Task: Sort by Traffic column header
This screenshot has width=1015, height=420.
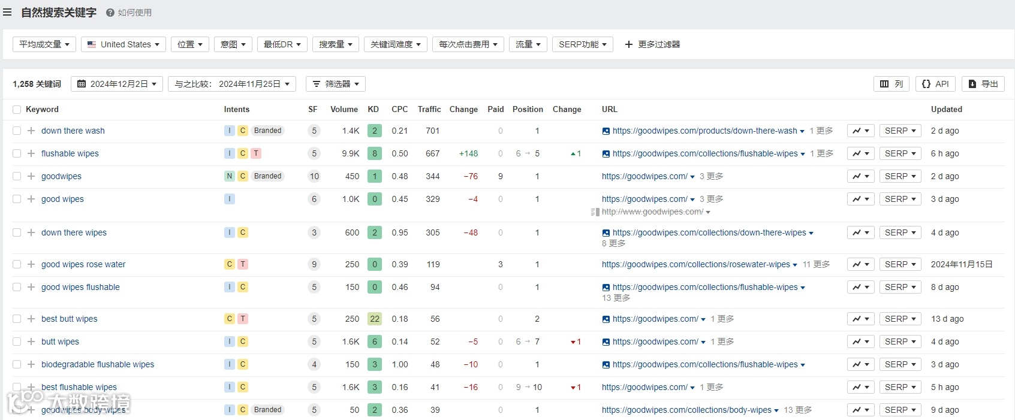Action: (429, 110)
